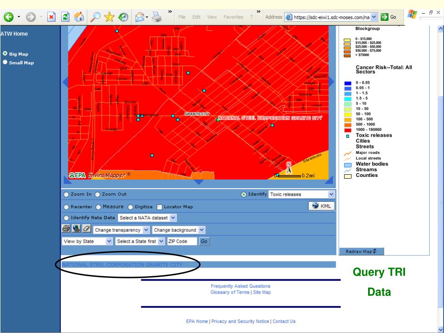444x333 pixels.
Task: Refresh the page with green arrows icon
Action: click(65, 17)
